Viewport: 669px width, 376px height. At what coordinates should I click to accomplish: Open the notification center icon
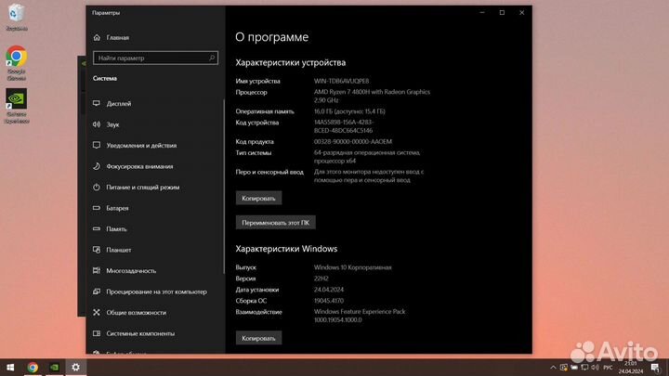(655, 368)
